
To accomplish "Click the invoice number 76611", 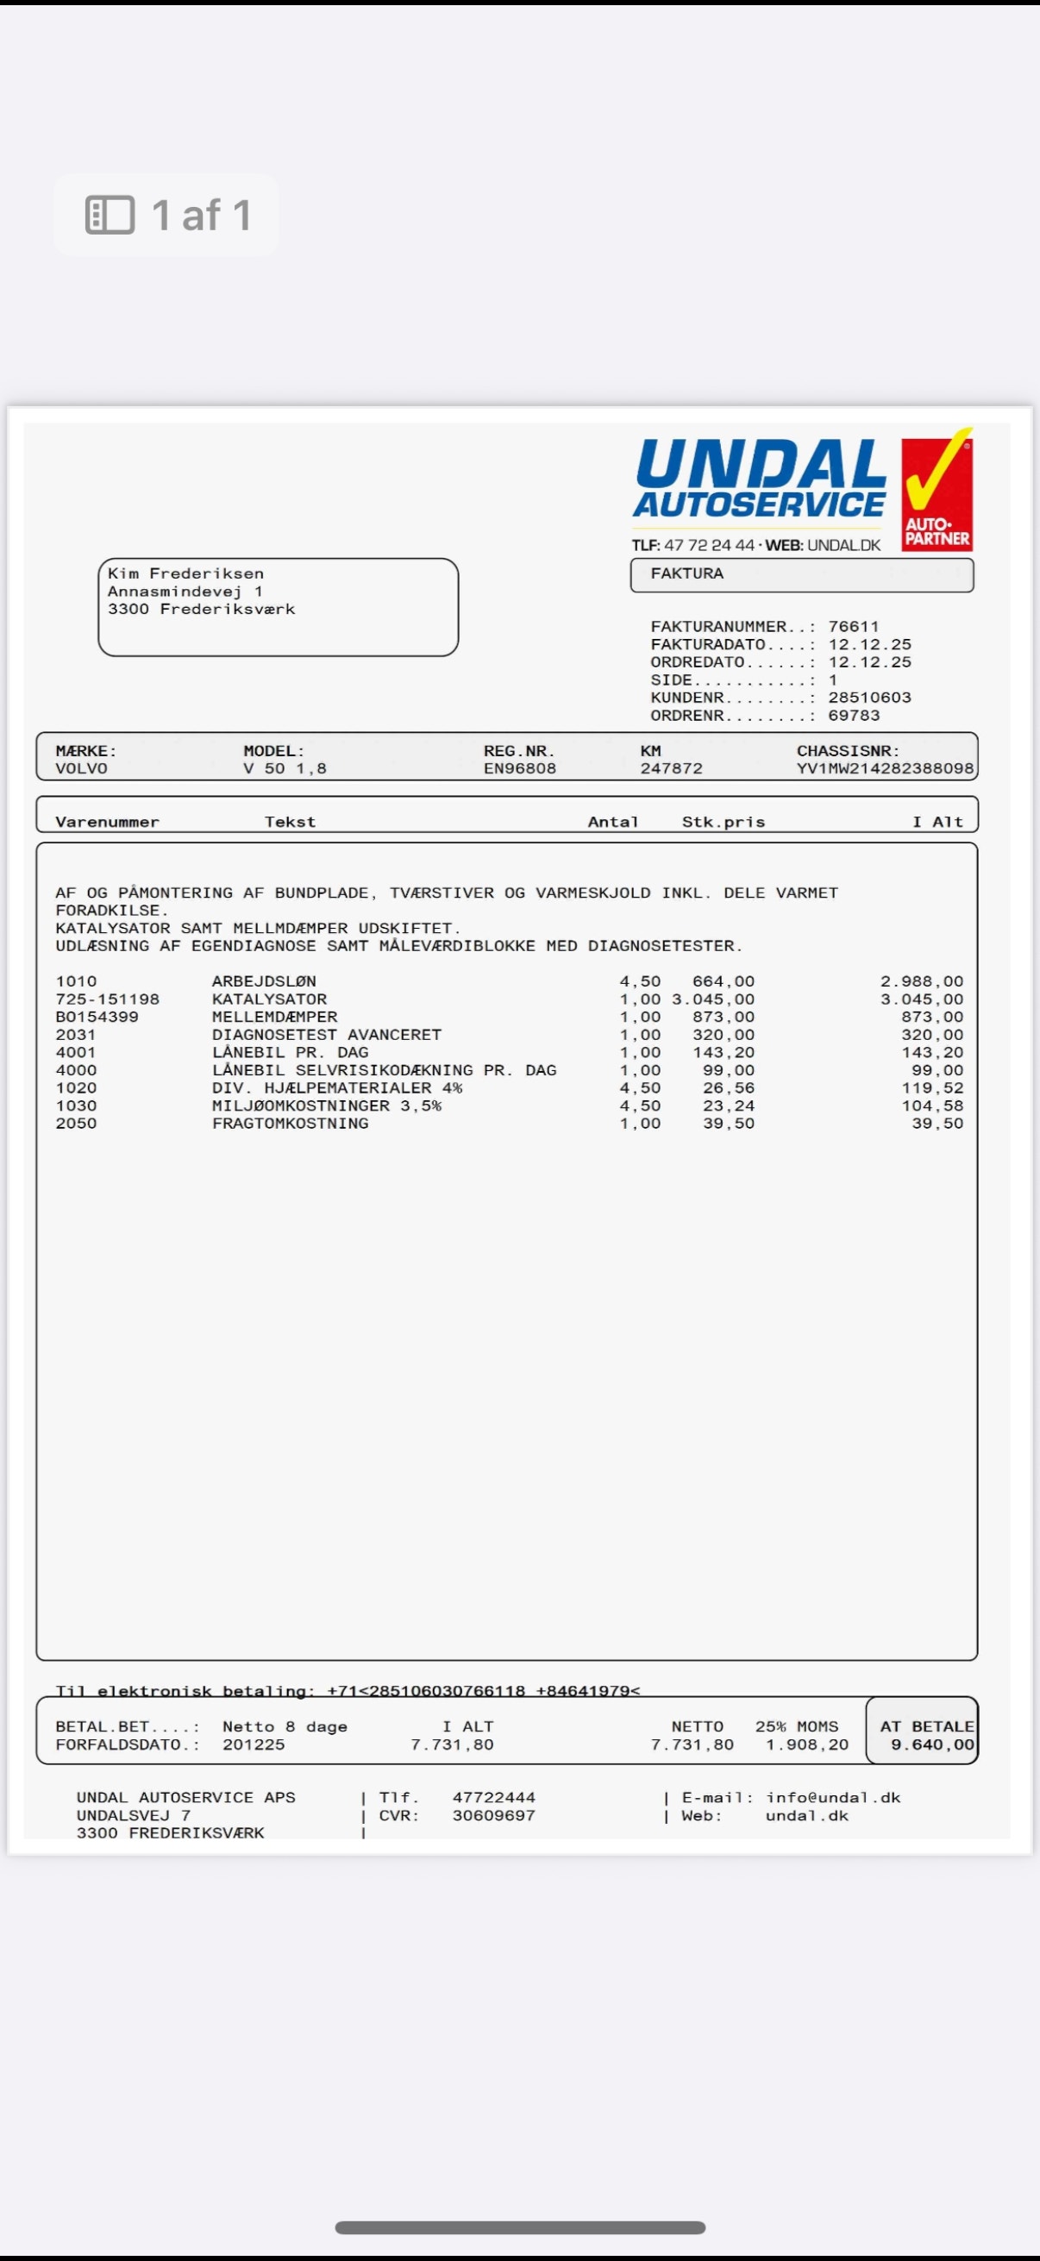I will coord(853,626).
